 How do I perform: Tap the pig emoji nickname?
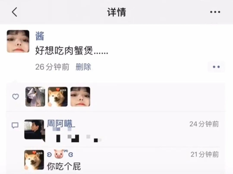click(60, 154)
